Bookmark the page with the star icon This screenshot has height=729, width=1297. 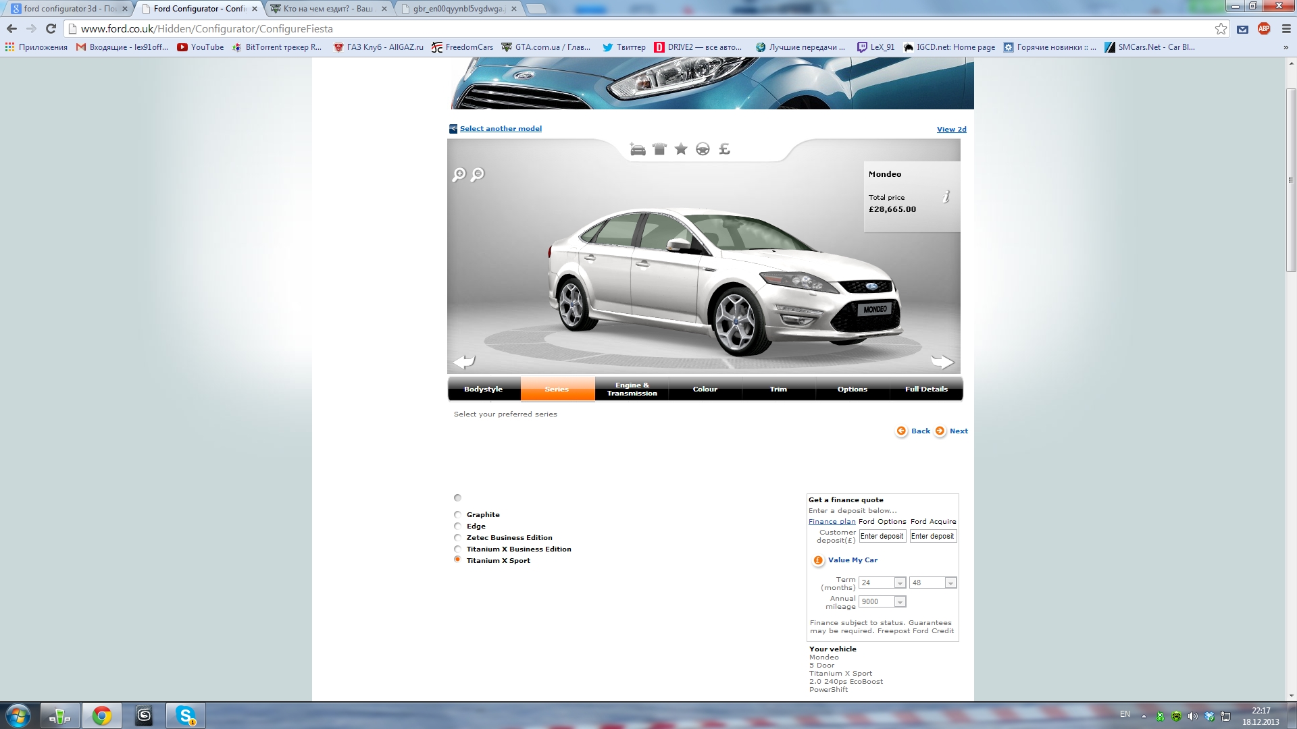point(1221,28)
